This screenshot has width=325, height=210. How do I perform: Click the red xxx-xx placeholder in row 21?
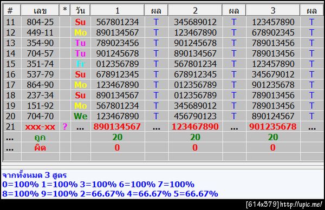click(x=40, y=127)
